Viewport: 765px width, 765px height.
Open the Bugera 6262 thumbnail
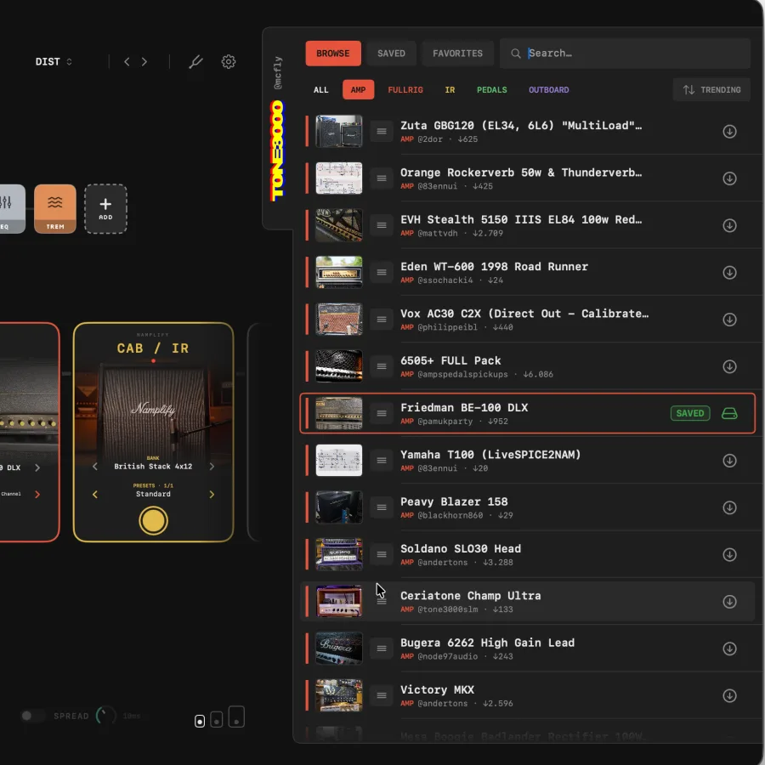tap(339, 649)
